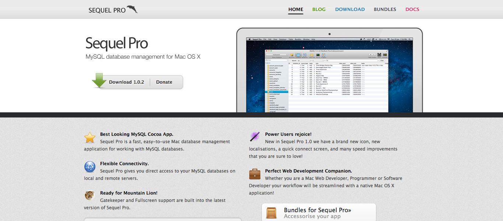The height and width of the screenshot is (221, 503).
Task: Click the MacBook app screenshot image
Action: pos(330,70)
